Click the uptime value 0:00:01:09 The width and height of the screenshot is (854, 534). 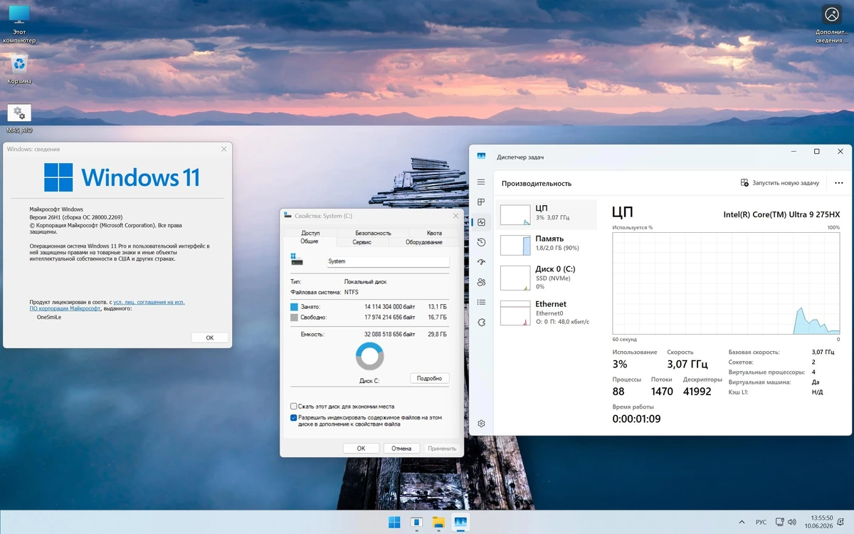coord(636,419)
